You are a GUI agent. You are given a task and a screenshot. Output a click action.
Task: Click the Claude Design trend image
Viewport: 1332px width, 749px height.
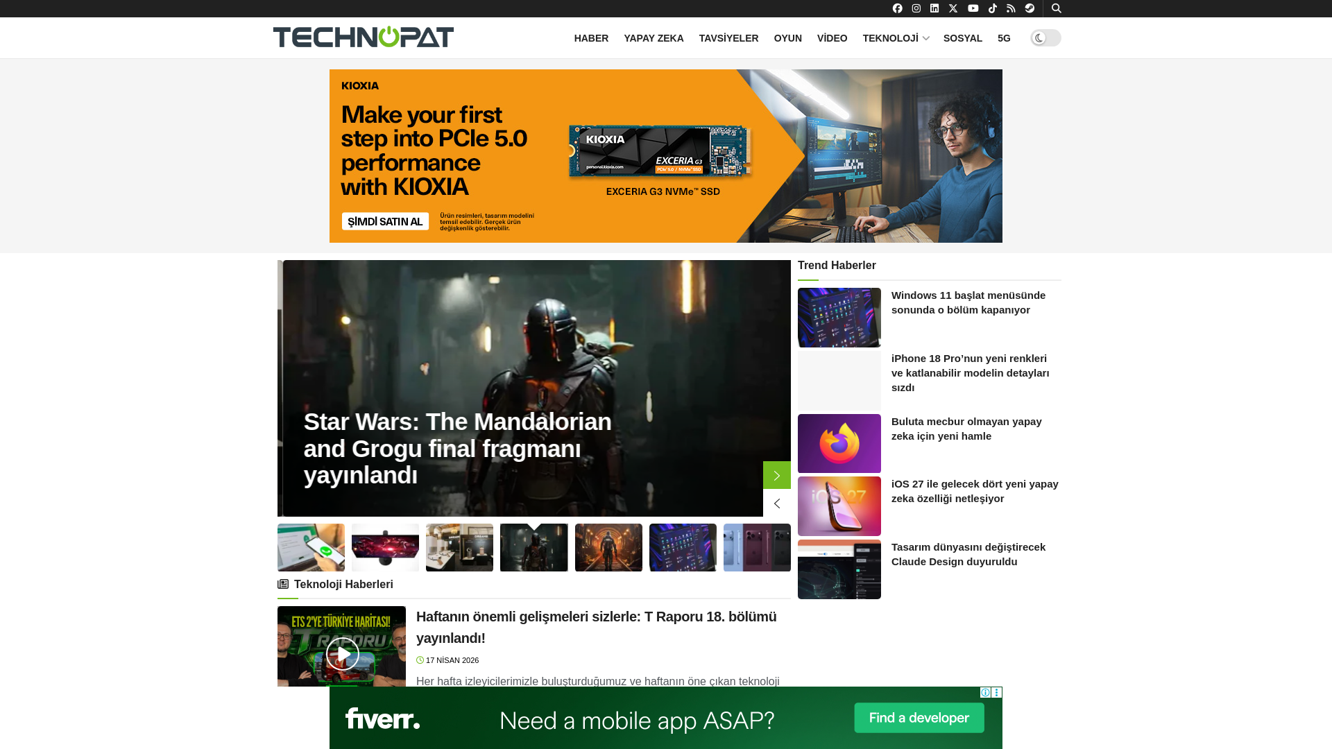[x=839, y=569]
